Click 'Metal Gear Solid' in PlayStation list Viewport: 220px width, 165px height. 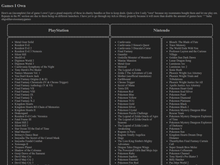(24, 42)
